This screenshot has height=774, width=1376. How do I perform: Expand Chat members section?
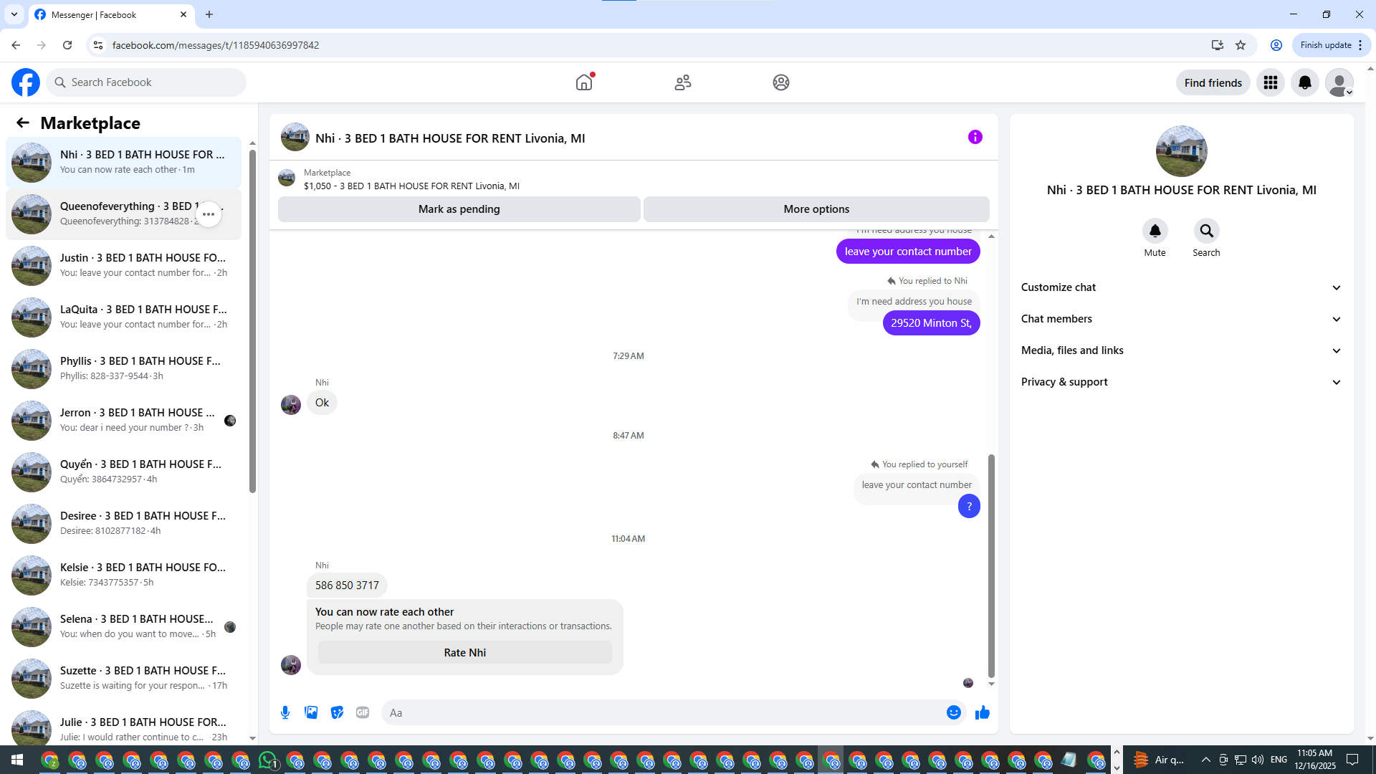[1182, 319]
